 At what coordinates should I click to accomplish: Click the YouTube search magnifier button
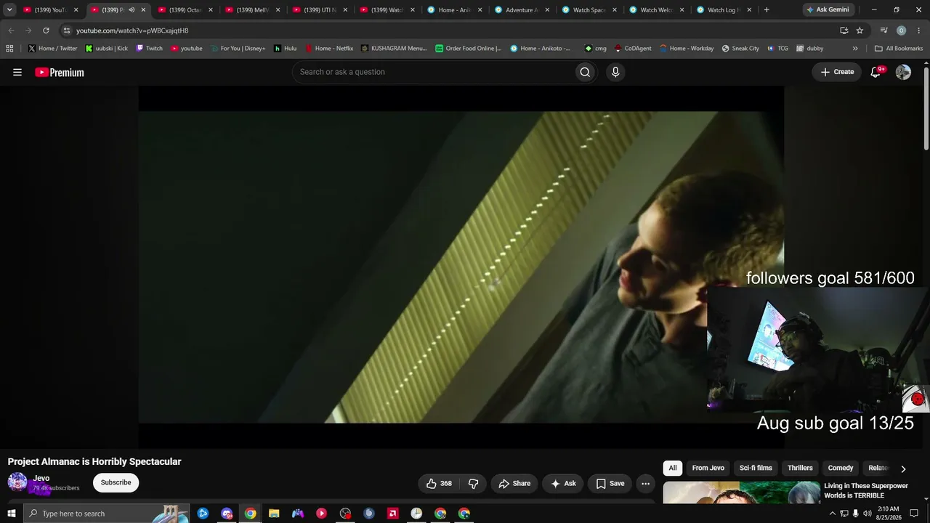point(585,72)
